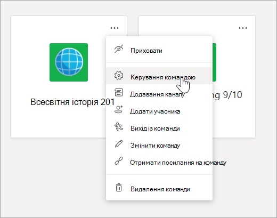The height and width of the screenshot is (218, 277).
Task: Select Змінити команду menu item
Action: click(x=159, y=144)
